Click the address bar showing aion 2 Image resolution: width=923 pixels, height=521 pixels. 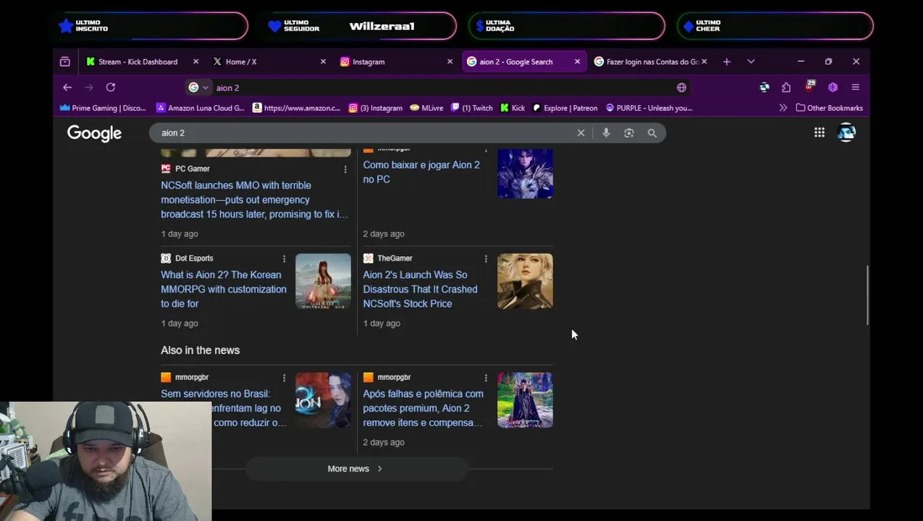[442, 88]
